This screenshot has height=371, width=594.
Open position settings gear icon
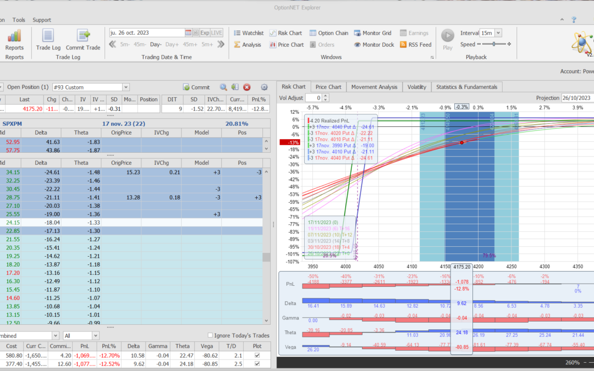pos(264,87)
